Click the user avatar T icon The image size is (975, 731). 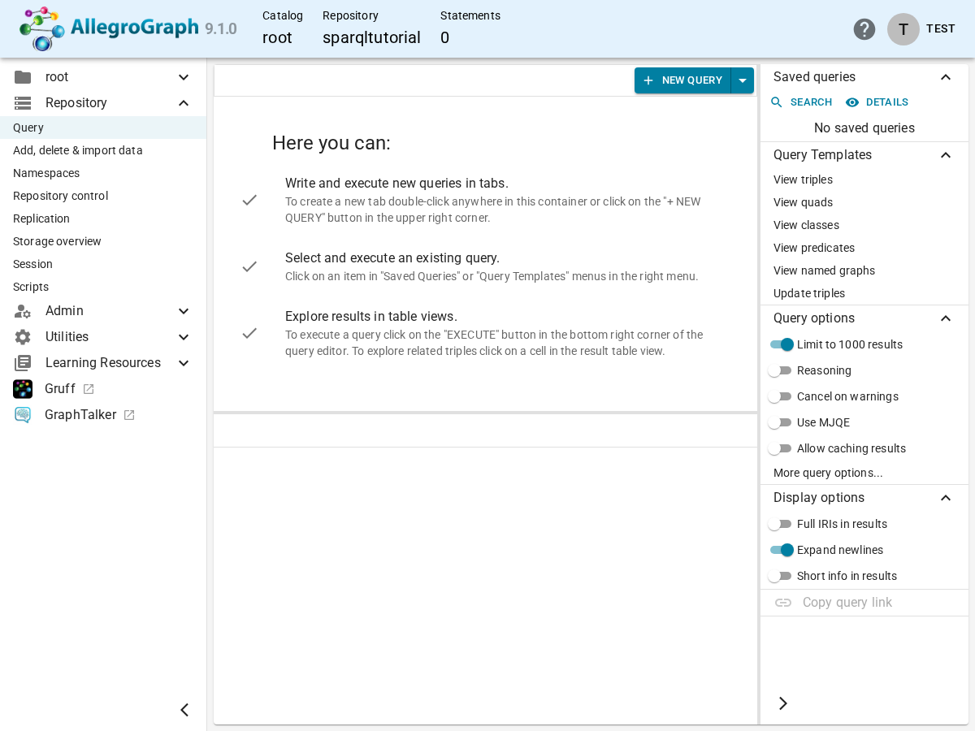pos(903,29)
